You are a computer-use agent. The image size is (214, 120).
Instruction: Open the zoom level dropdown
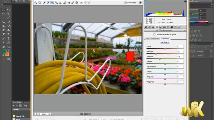click(50, 114)
